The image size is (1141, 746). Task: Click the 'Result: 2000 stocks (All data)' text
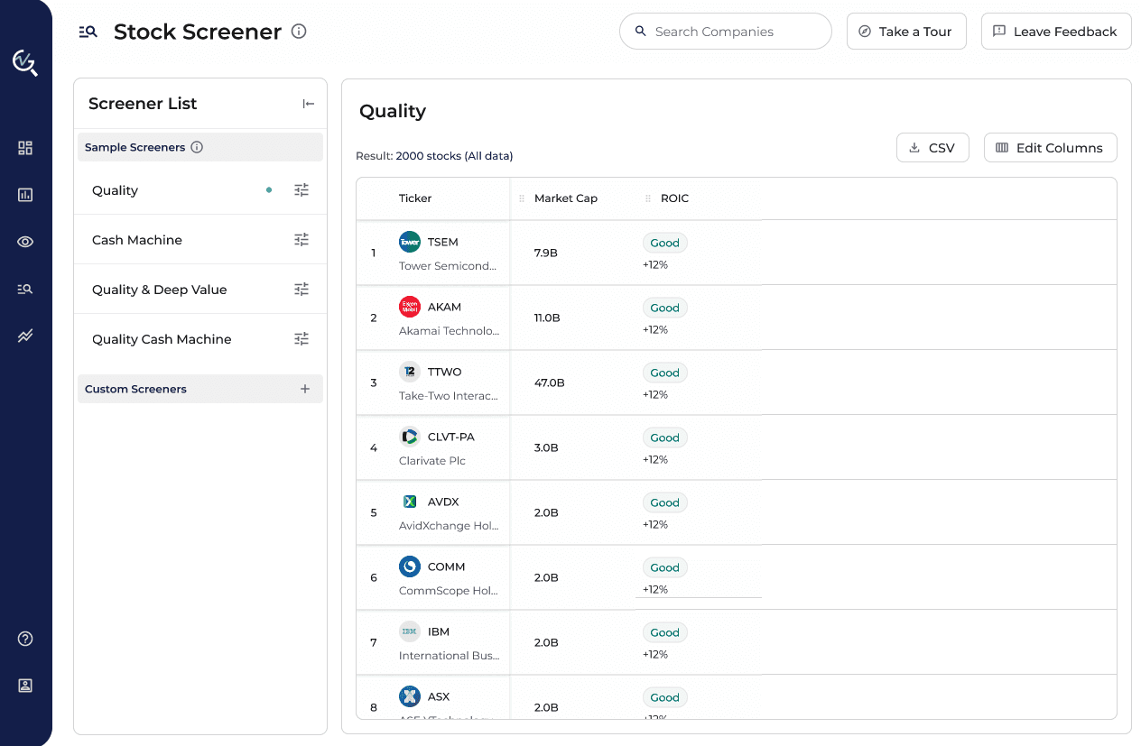[x=434, y=156]
